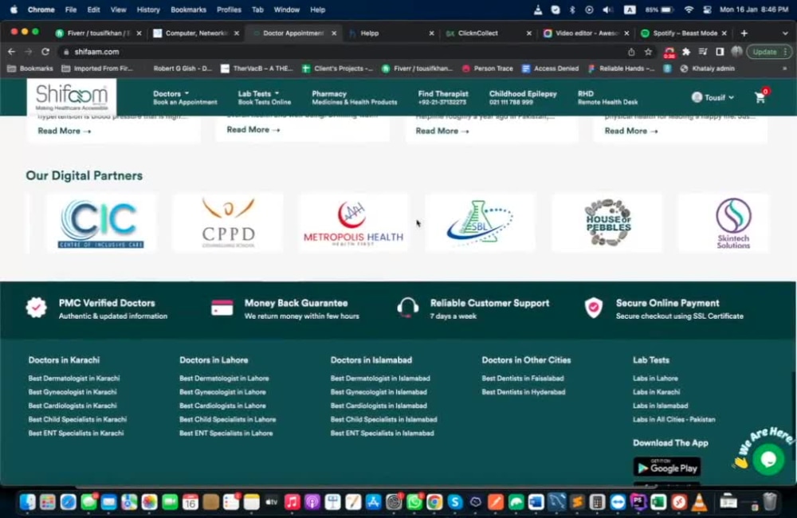The image size is (797, 518).
Task: Switch to the Spotify Beast Mode tab
Action: point(684,33)
